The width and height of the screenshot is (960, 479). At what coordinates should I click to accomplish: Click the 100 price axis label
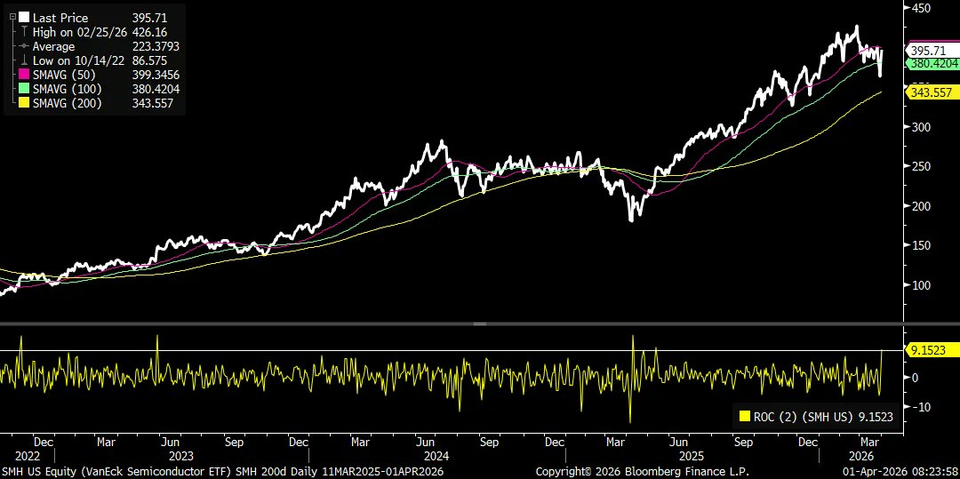[922, 285]
